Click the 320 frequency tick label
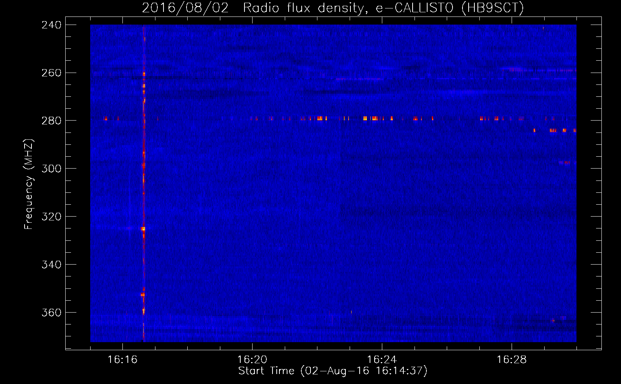621x384 pixels. 51,217
